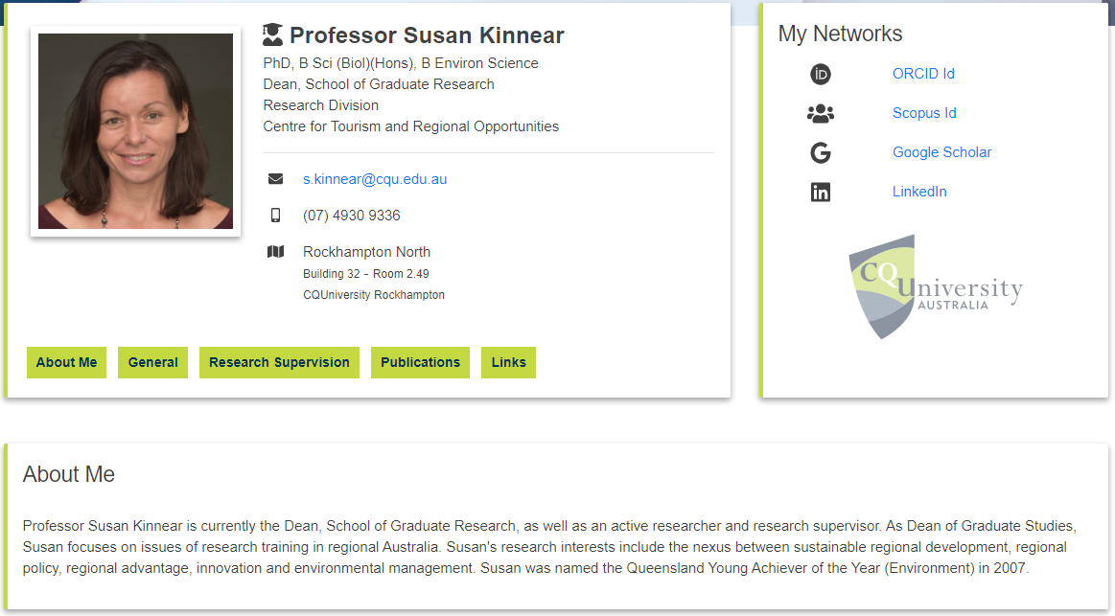
Task: Click Susan Kinnear's profile photo
Action: pos(135,131)
